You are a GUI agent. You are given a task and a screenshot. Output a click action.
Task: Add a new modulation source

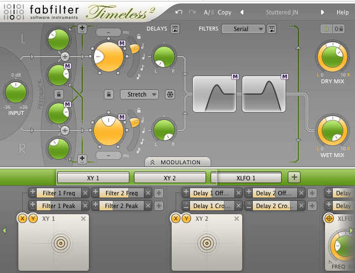[294, 177]
